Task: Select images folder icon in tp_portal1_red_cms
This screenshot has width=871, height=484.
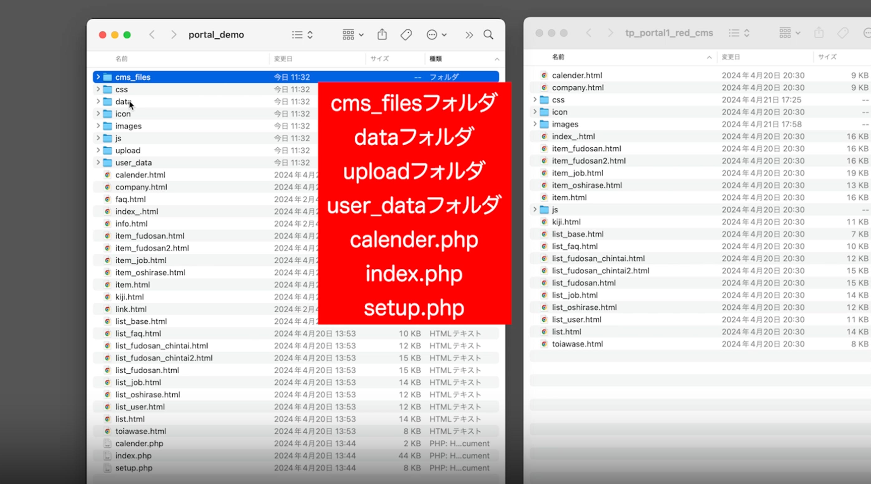Action: 544,124
